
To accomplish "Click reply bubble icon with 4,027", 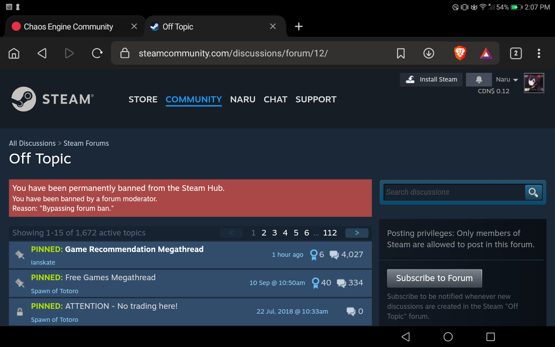I will [x=334, y=255].
